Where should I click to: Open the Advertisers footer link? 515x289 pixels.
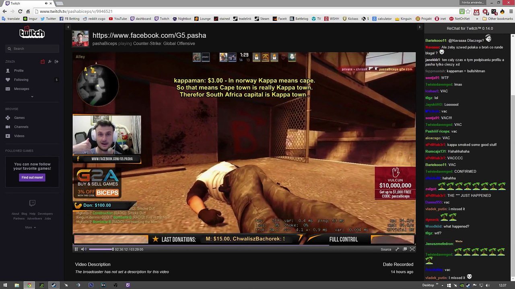click(35, 219)
